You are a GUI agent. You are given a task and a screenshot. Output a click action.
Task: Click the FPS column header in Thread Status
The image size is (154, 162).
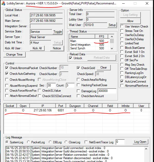pos(101,37)
